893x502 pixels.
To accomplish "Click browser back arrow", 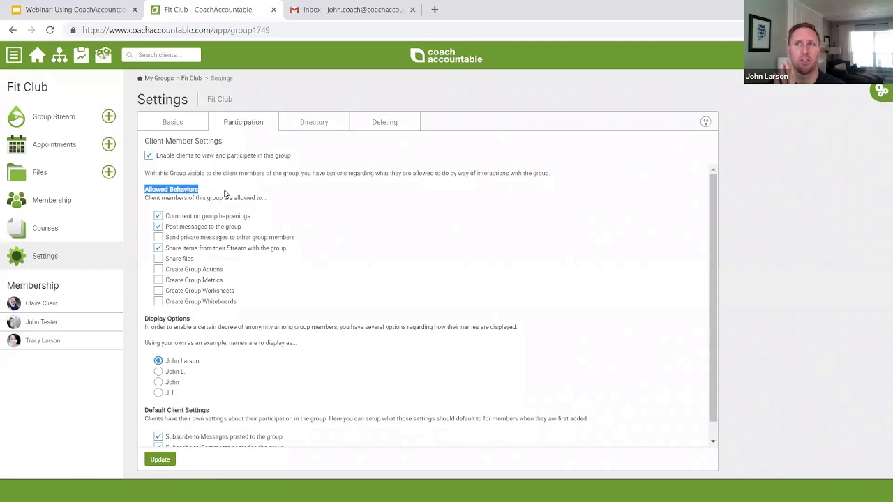I will (x=13, y=30).
